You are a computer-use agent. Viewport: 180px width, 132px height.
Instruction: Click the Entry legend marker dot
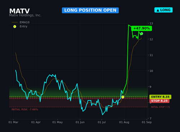15,27
